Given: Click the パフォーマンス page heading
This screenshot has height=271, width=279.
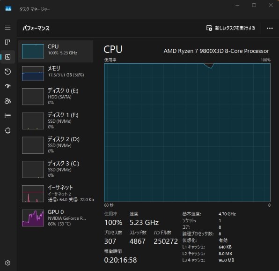Looking at the screenshot, I should coord(36,28).
